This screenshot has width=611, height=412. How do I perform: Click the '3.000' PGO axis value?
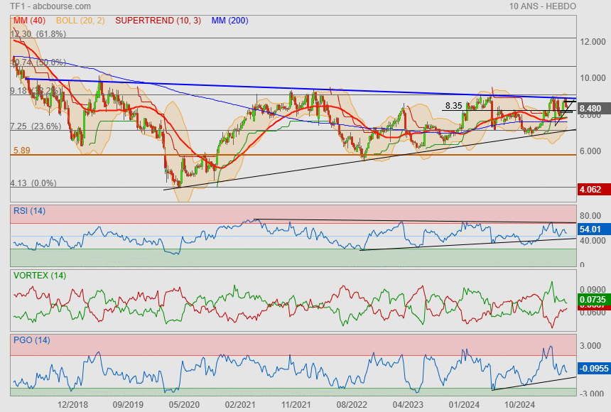pos(590,346)
